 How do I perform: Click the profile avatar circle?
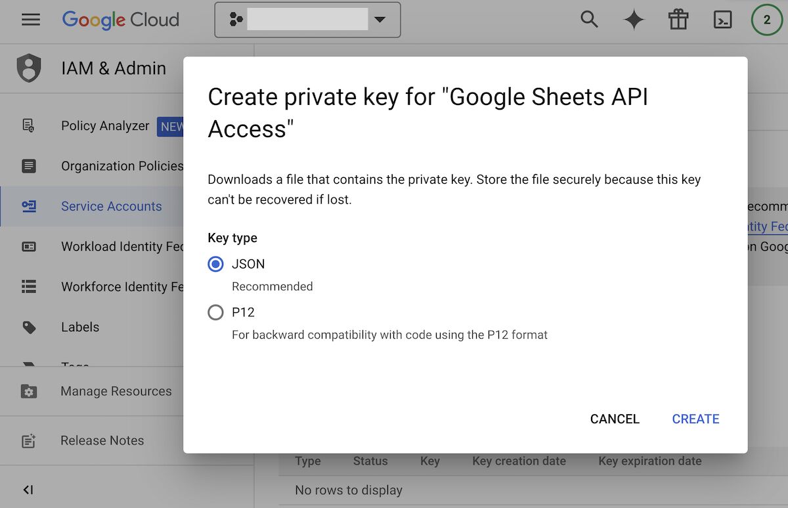766,20
